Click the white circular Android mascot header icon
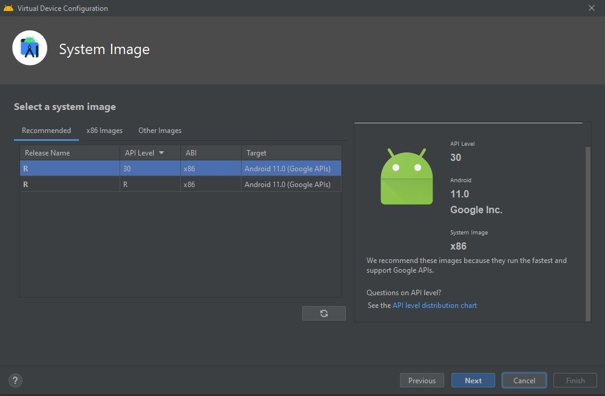 [29, 47]
